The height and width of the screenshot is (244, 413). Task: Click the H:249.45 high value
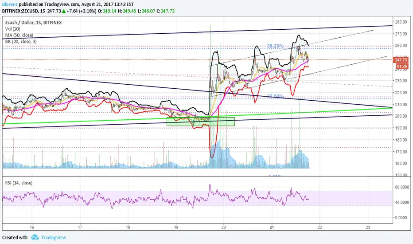pos(127,11)
